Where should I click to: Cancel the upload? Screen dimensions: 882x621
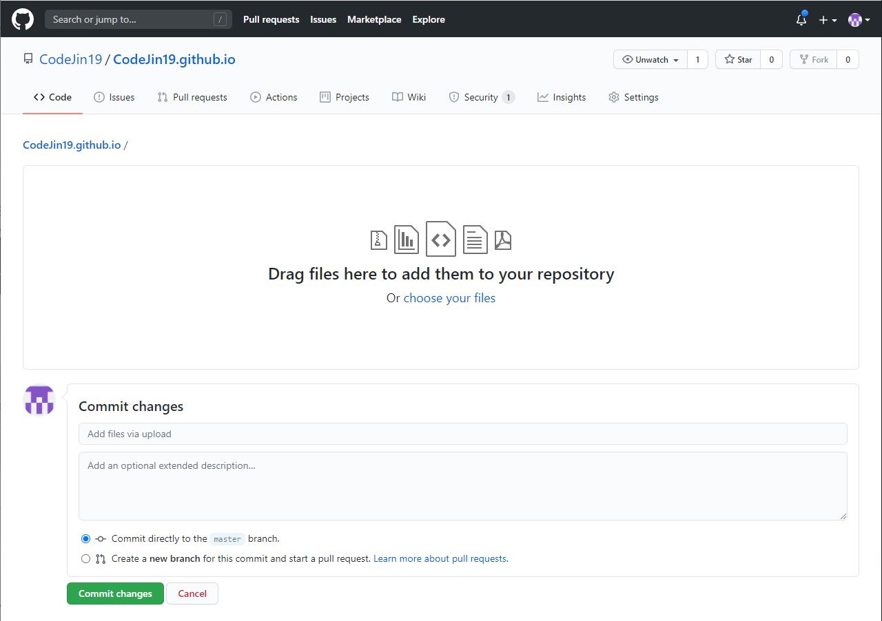(192, 593)
